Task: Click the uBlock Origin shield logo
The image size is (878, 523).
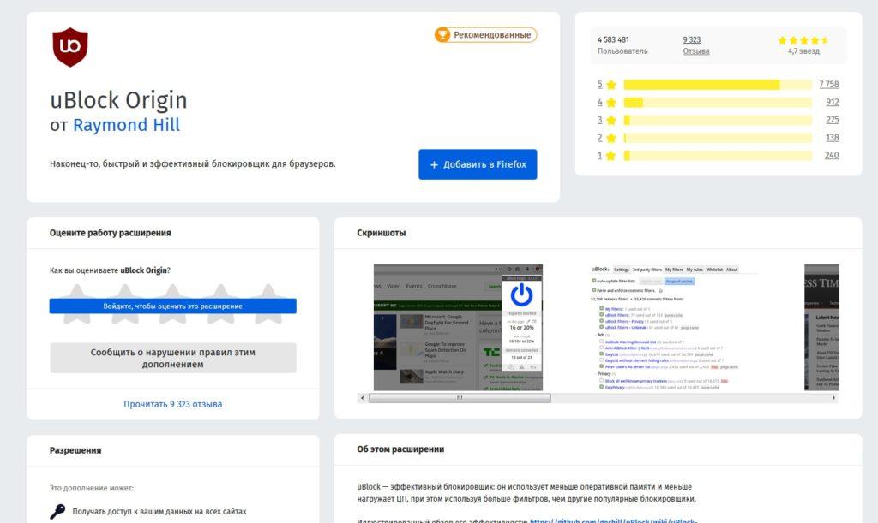Action: pos(70,47)
